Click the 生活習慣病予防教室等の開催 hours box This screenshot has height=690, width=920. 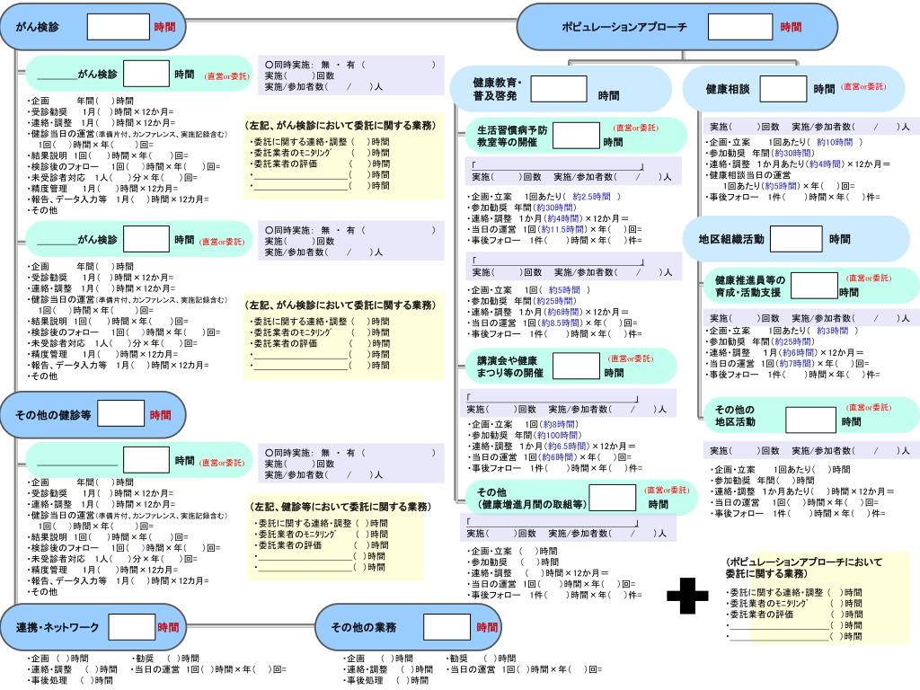[x=576, y=136]
